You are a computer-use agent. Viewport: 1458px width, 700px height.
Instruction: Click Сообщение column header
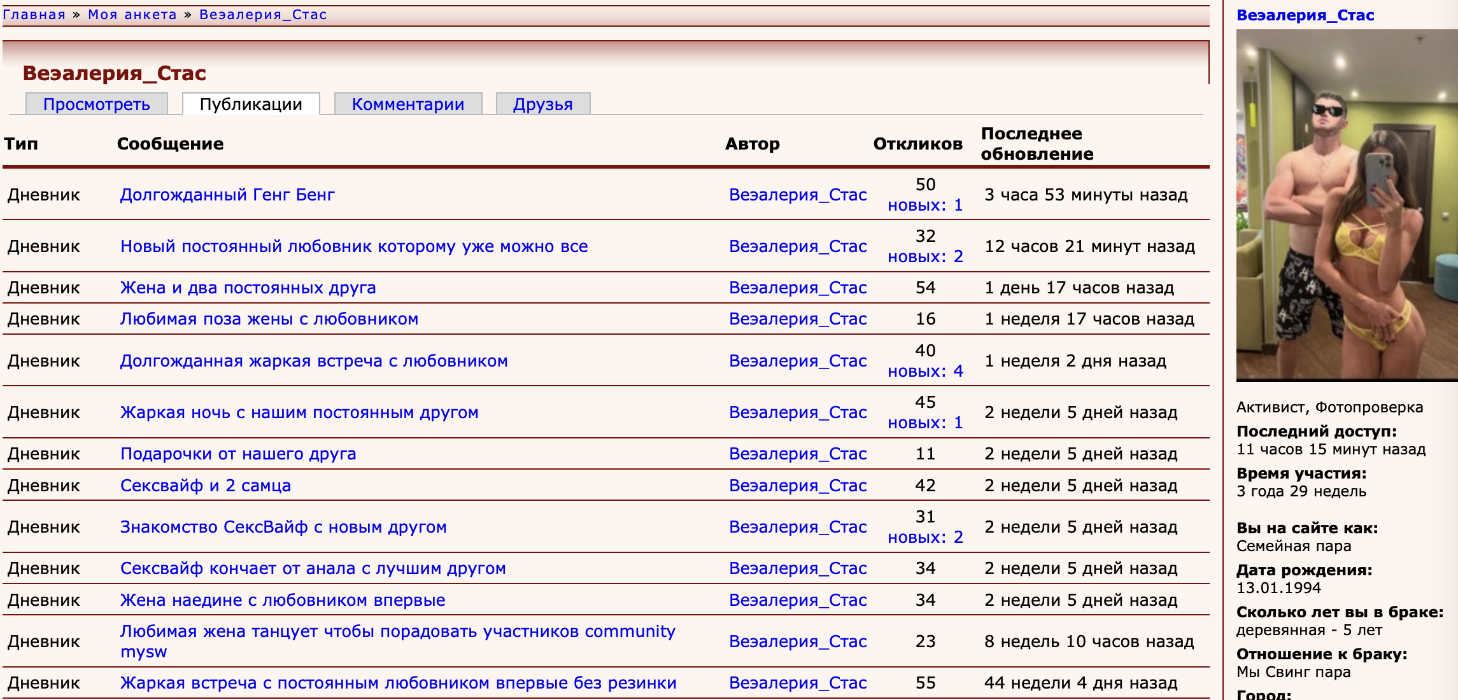coord(170,144)
